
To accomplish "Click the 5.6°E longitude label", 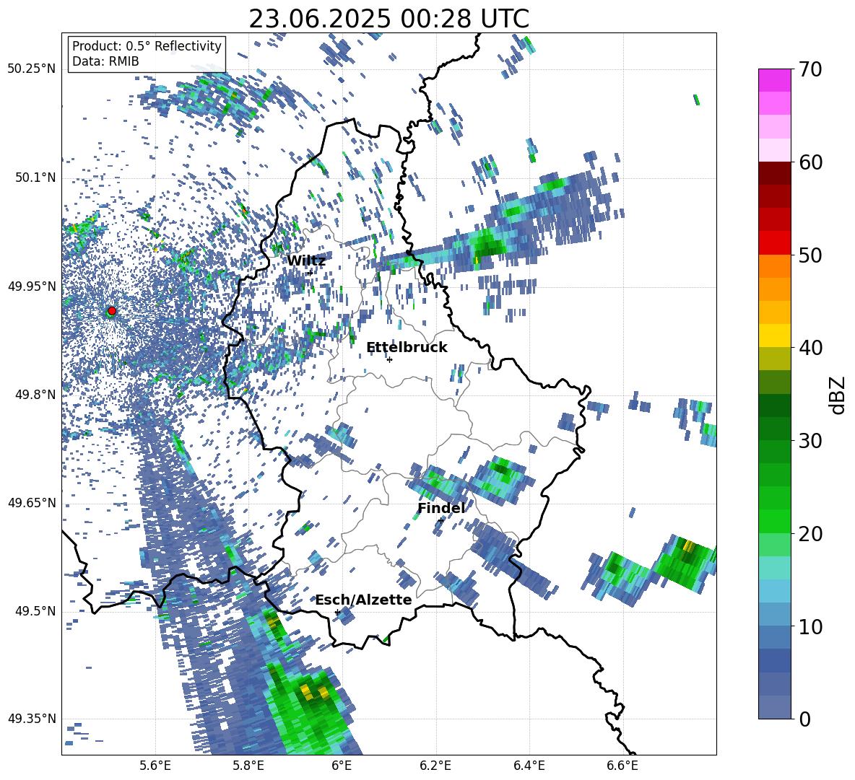I will [x=155, y=766].
